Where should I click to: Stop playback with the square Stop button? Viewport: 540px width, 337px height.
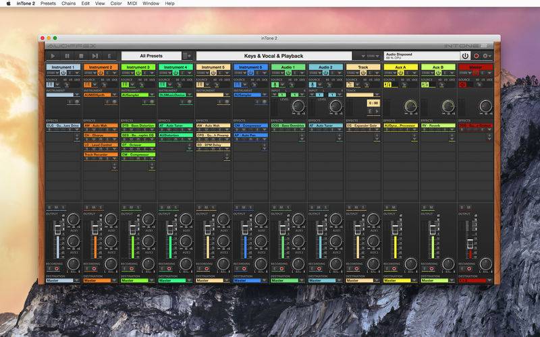(81, 56)
